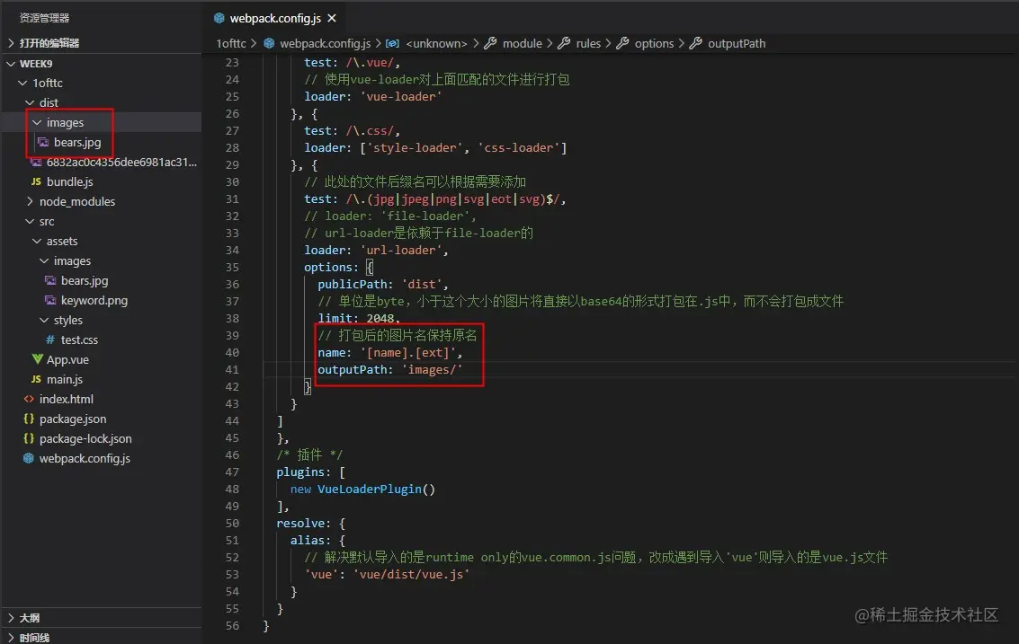This screenshot has height=644, width=1019.
Task: Close the webpack.config.js editor tab
Action: click(332, 18)
